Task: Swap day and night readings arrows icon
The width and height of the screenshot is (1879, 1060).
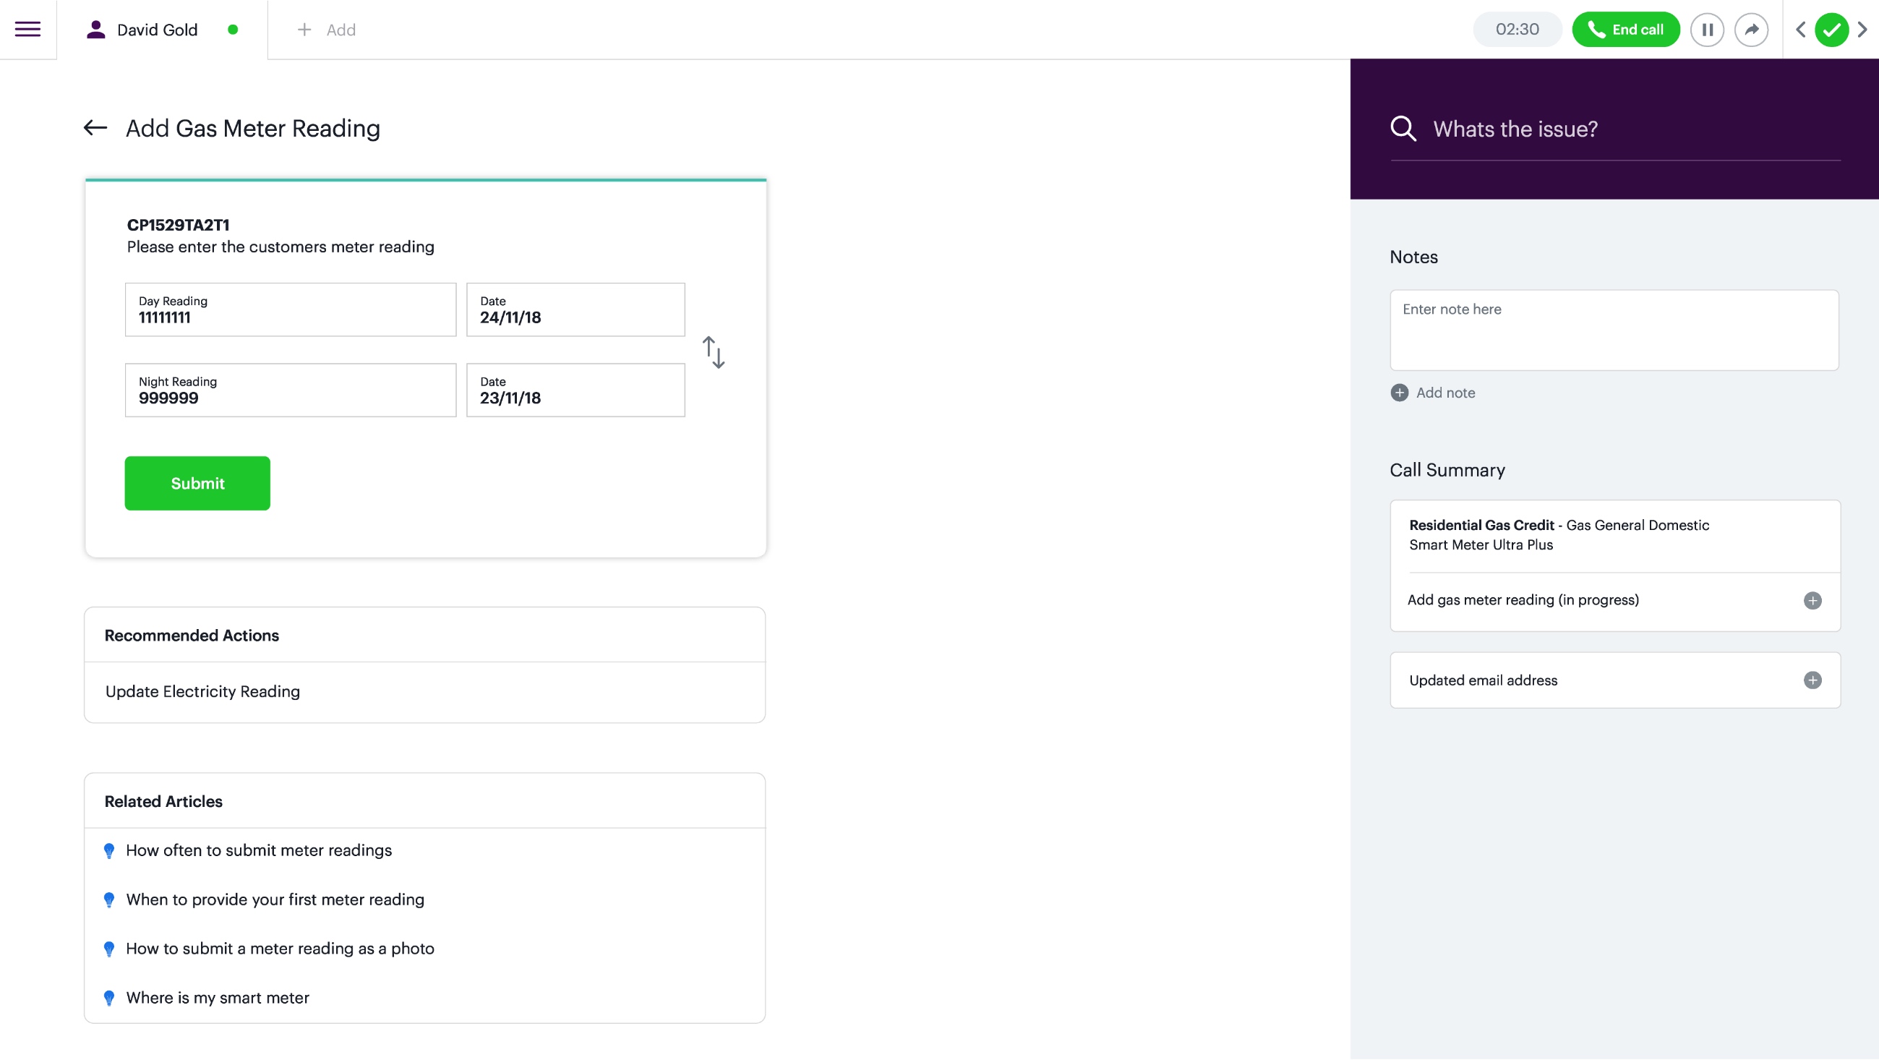Action: tap(714, 352)
